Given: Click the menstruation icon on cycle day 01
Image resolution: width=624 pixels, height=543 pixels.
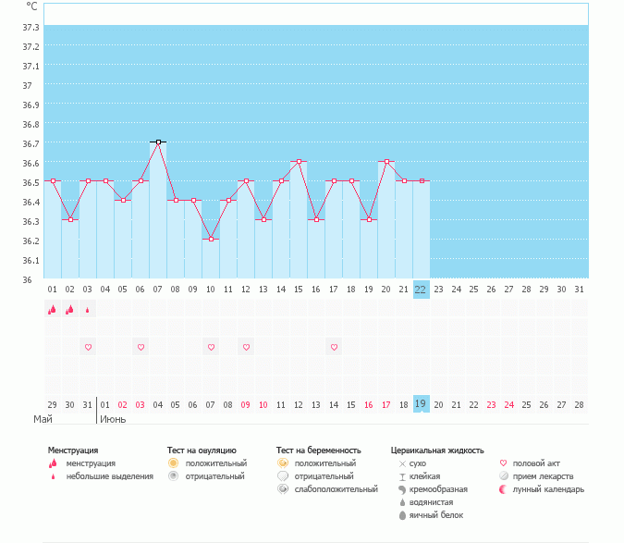Looking at the screenshot, I should click(x=53, y=310).
